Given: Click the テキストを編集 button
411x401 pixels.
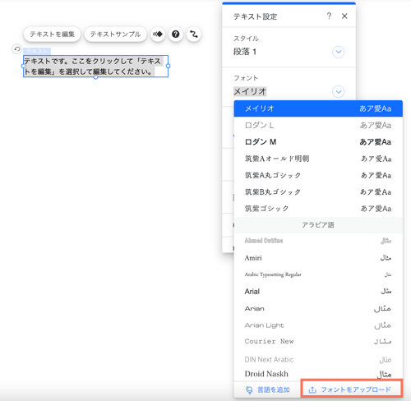Looking at the screenshot, I should (52, 35).
